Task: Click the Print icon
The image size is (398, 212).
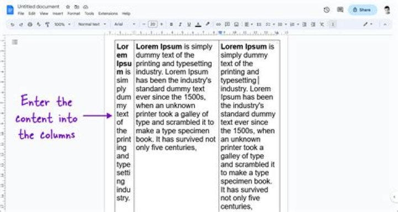Action: coord(30,25)
